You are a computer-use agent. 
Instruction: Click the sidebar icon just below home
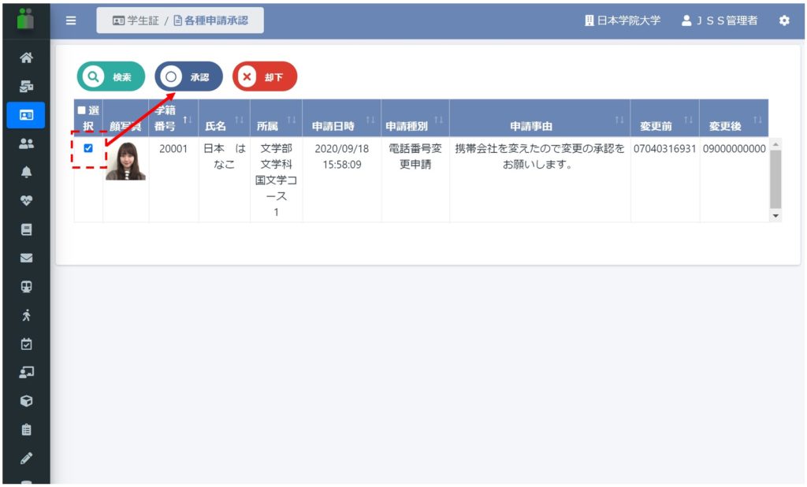pyautogui.click(x=26, y=87)
